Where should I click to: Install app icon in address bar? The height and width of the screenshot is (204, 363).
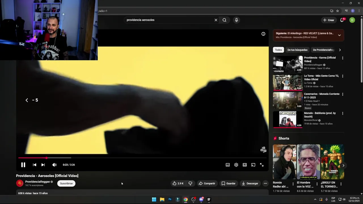[332, 11]
